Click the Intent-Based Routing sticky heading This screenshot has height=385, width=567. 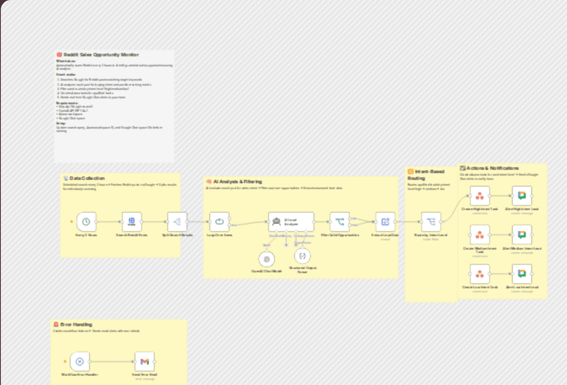[426, 175]
